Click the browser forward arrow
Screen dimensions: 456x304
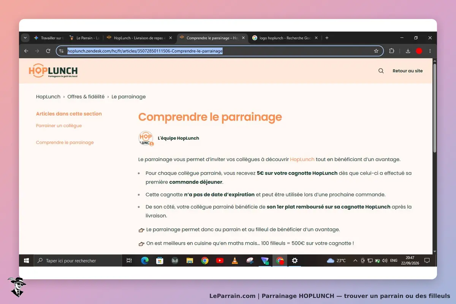click(37, 51)
